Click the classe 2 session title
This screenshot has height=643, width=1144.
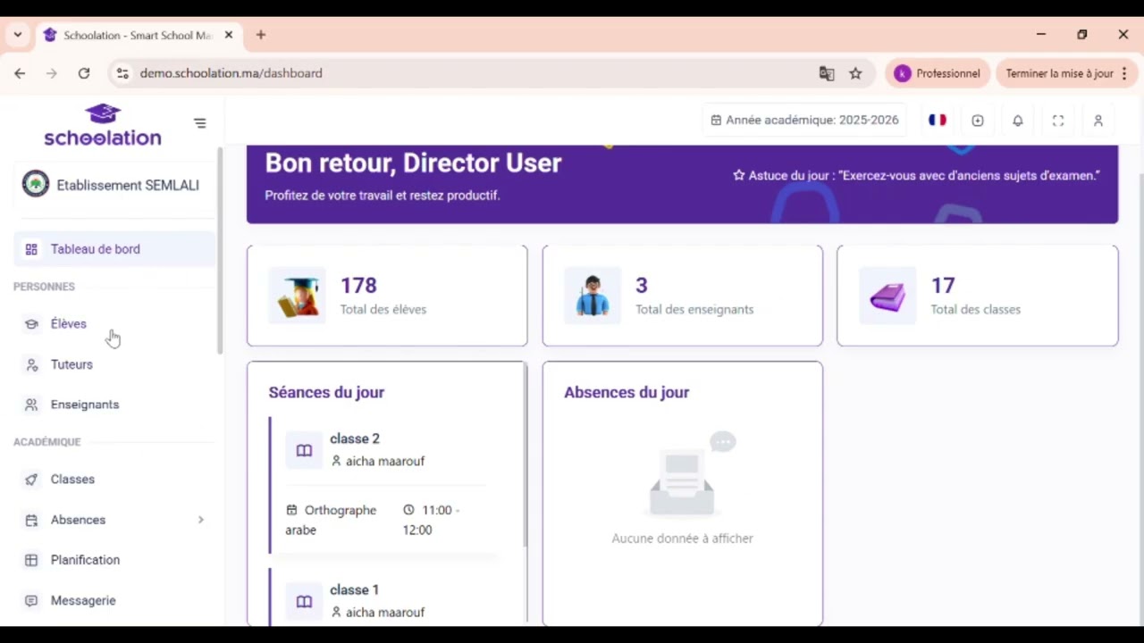tap(355, 438)
